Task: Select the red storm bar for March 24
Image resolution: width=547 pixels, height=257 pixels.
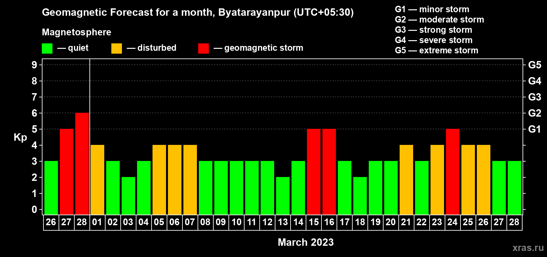Action: tap(453, 172)
